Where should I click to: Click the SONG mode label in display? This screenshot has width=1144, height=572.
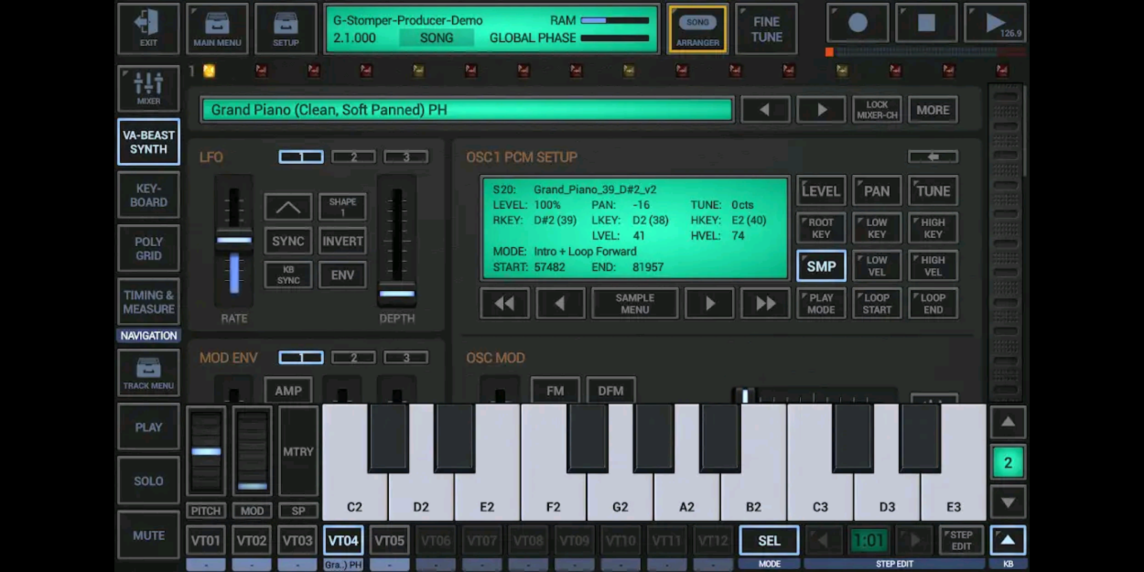click(436, 38)
